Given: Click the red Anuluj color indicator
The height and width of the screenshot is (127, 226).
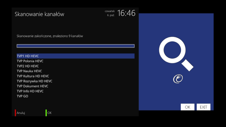Looking at the screenshot, I should (x=15, y=113).
